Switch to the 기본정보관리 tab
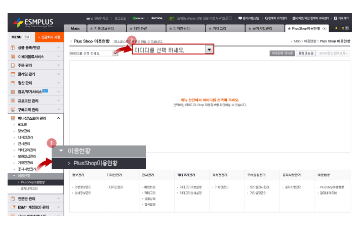The height and width of the screenshot is (247, 362). pos(106,28)
